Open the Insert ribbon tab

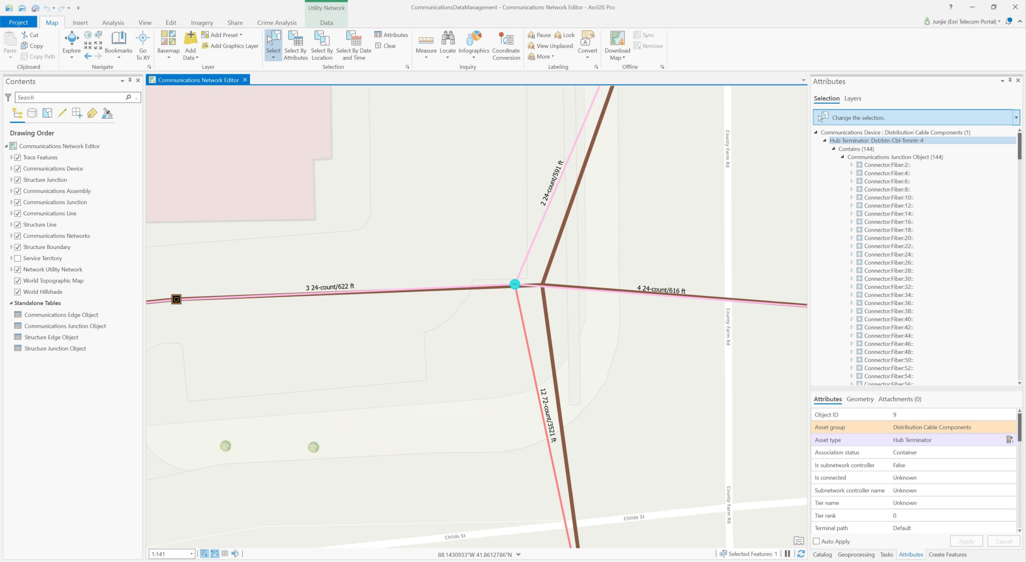click(x=80, y=22)
